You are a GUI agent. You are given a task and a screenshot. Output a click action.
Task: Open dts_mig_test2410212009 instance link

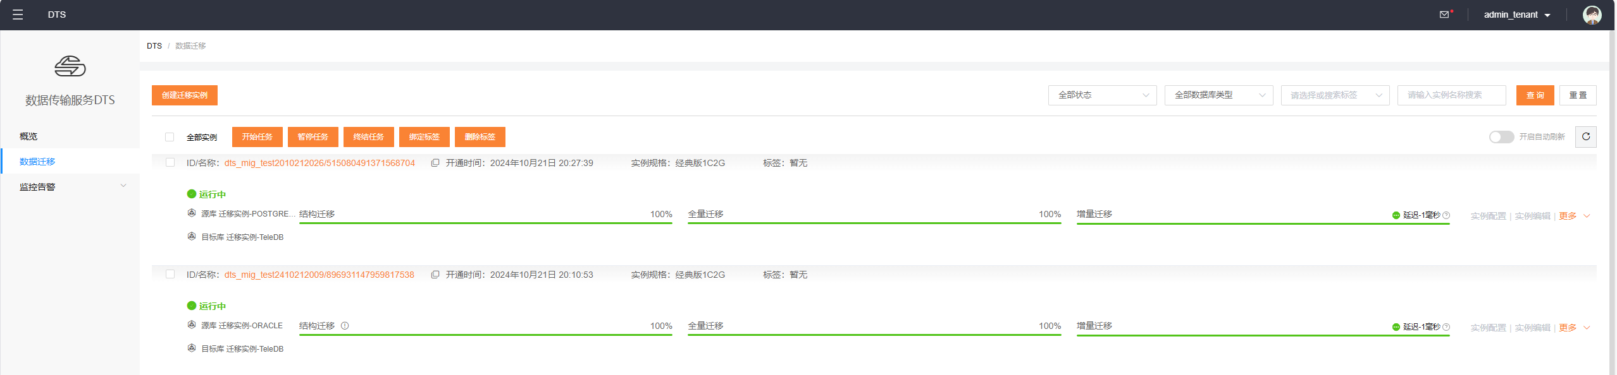pyautogui.click(x=319, y=275)
